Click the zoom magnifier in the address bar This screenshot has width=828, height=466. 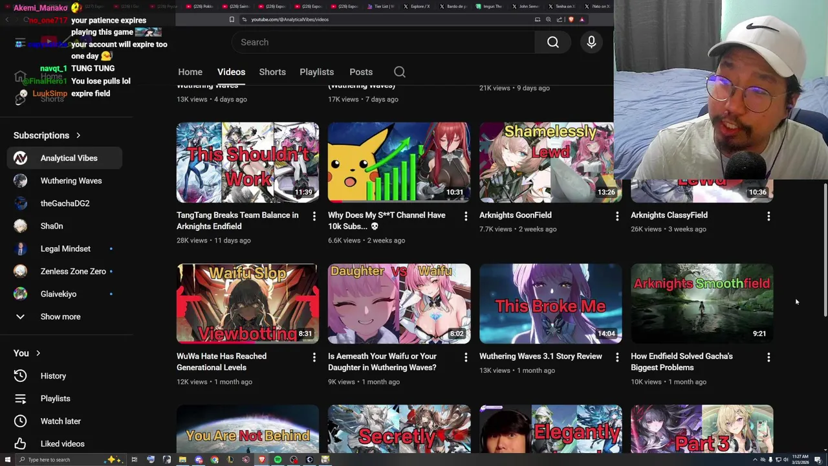click(549, 19)
